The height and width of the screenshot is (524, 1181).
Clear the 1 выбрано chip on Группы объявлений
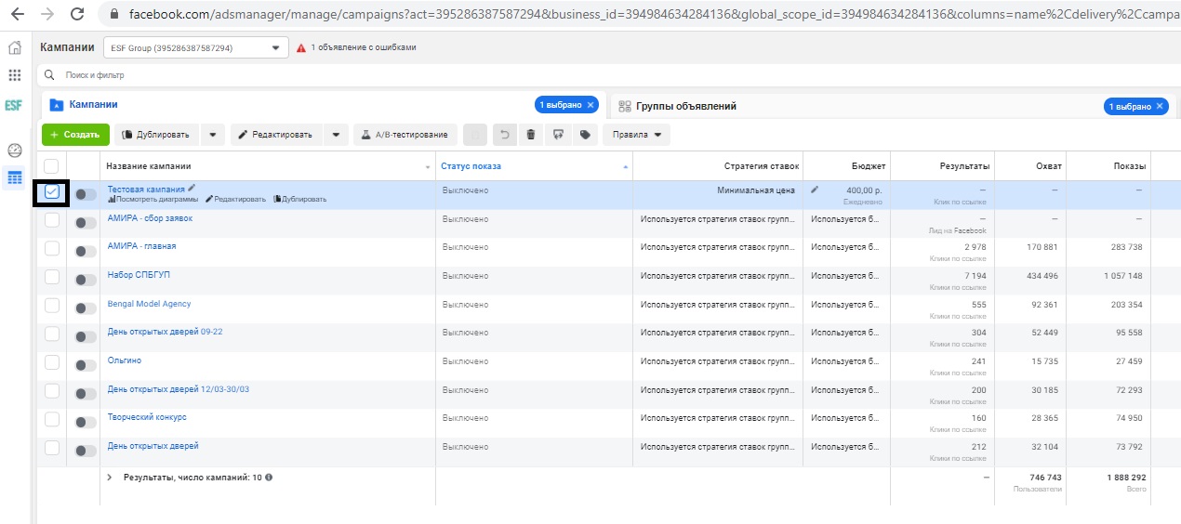point(1160,107)
